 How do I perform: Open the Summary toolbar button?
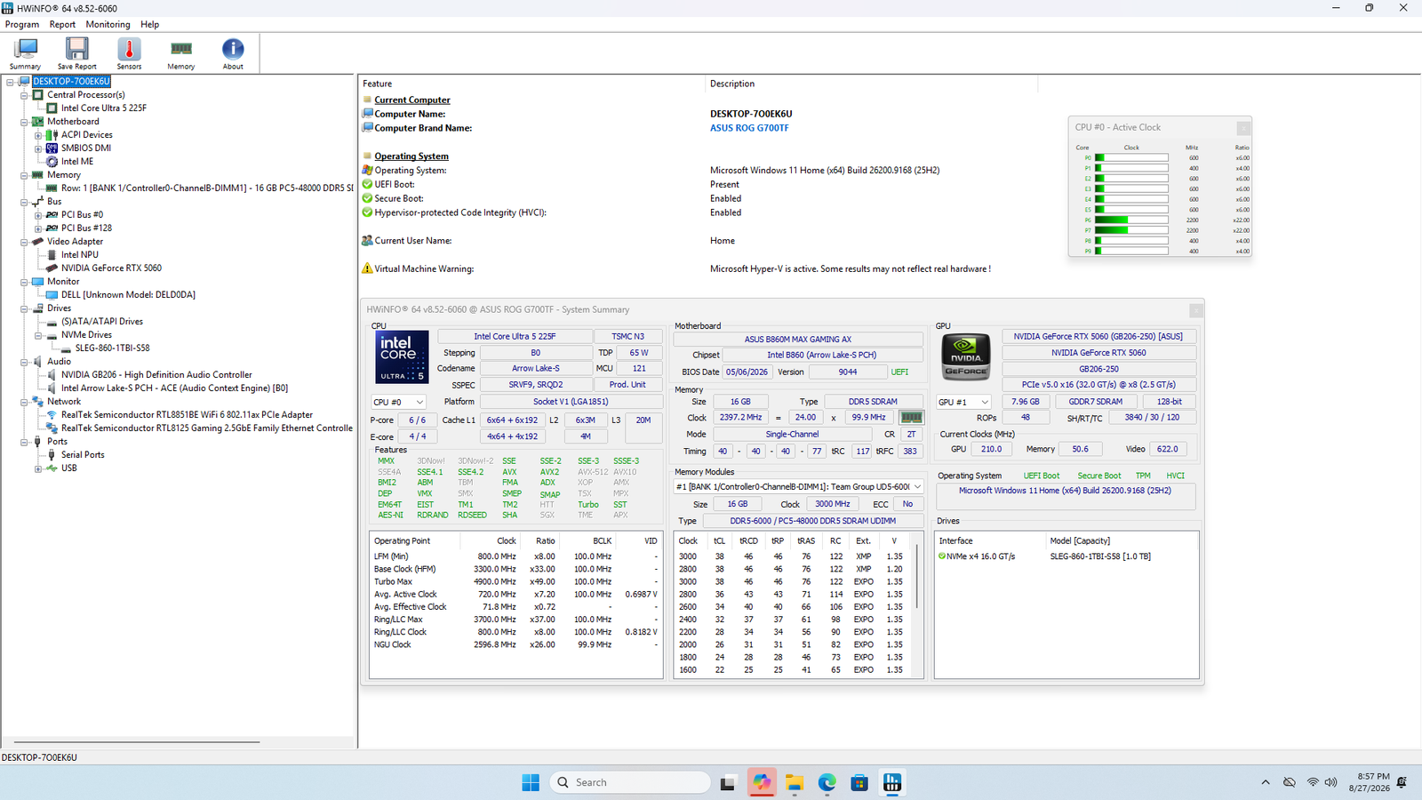click(25, 53)
